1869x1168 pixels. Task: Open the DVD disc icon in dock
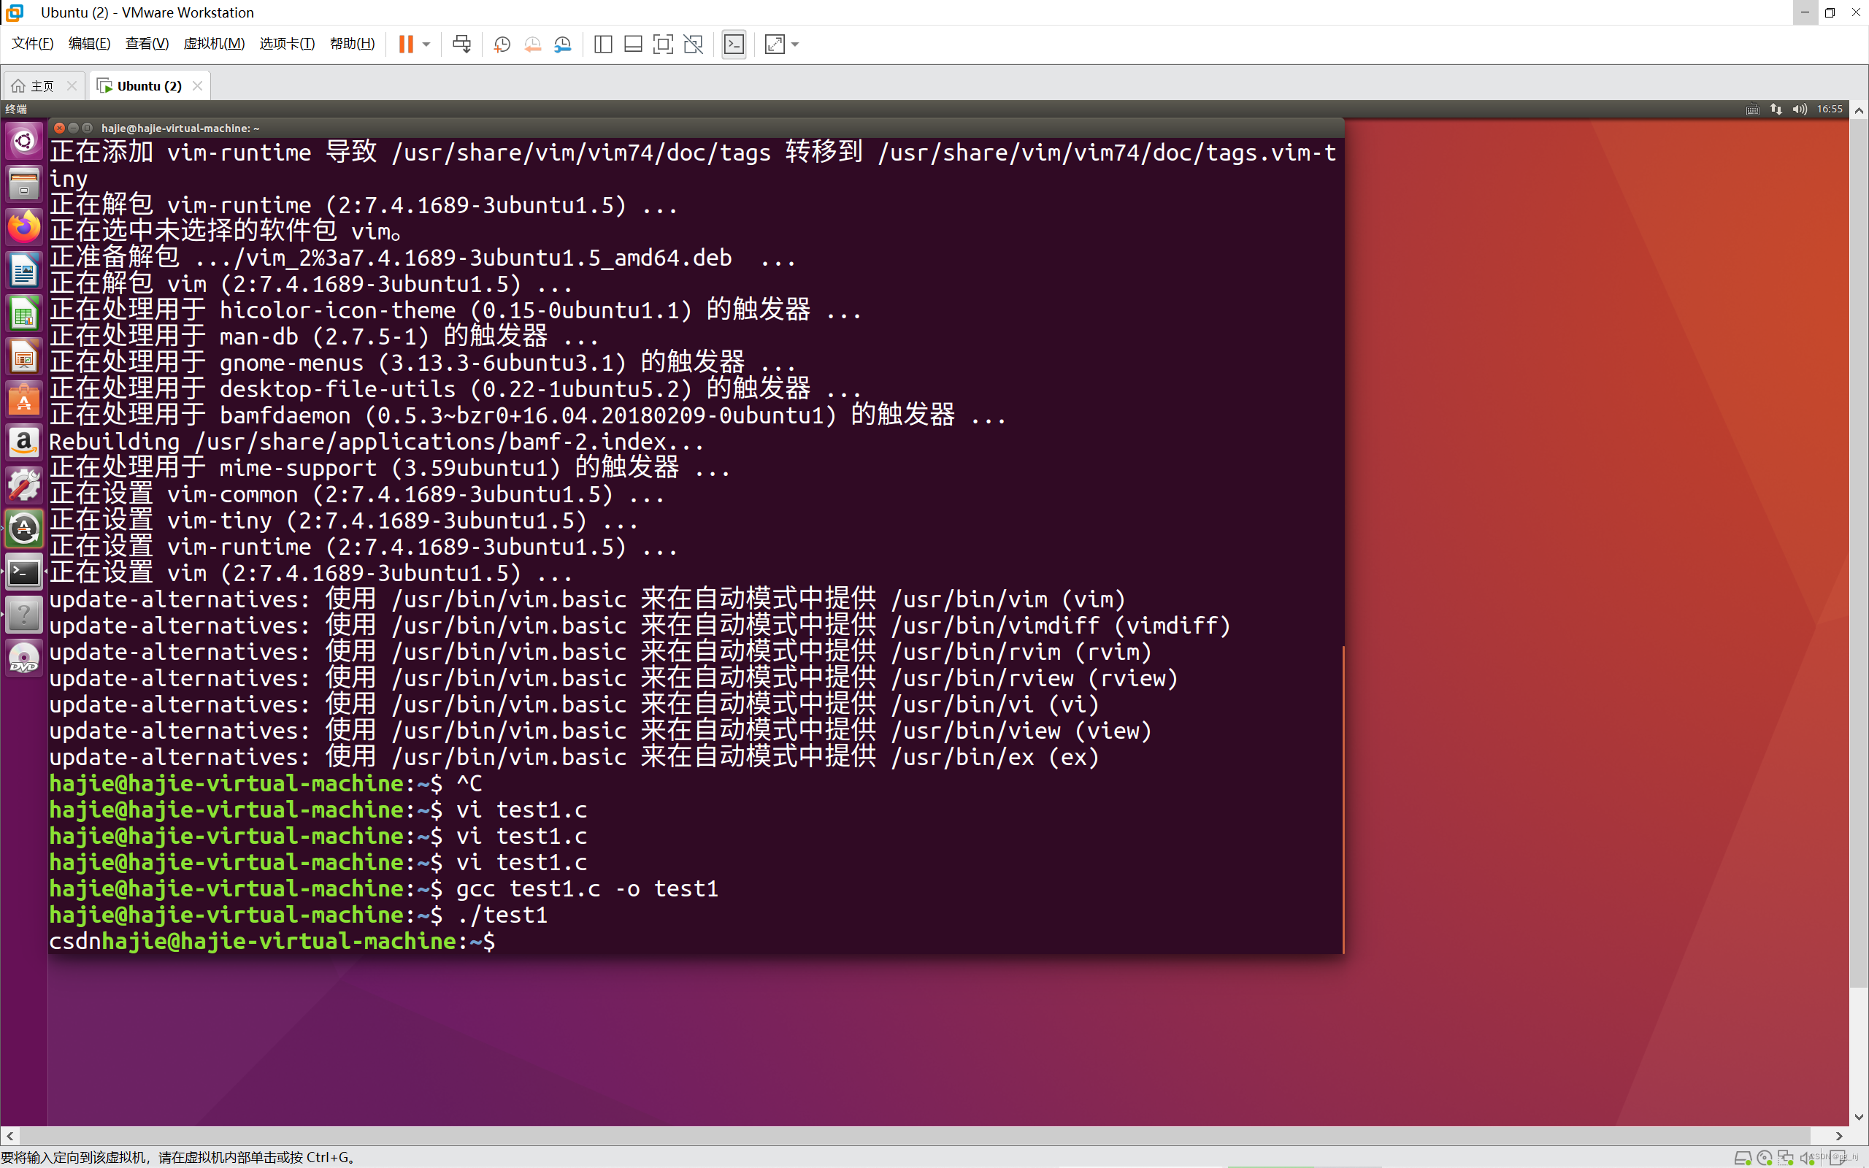pos(24,660)
